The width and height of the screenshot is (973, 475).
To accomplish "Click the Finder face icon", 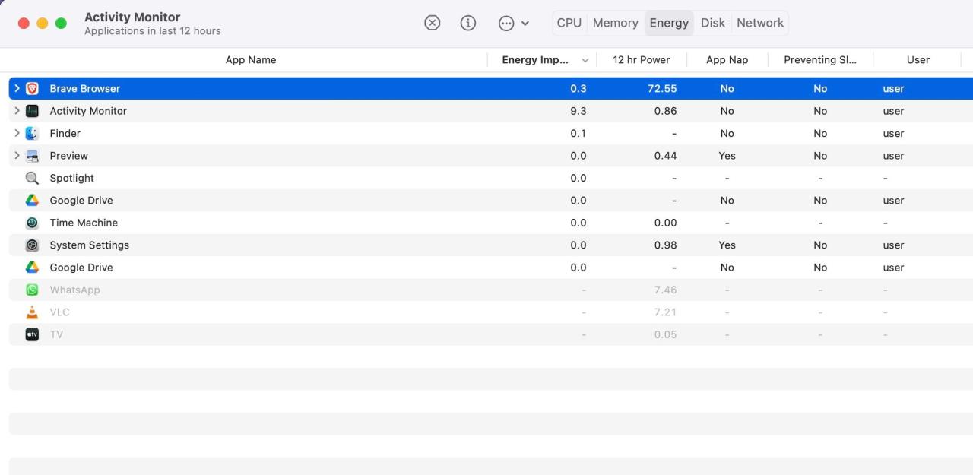I will point(32,133).
